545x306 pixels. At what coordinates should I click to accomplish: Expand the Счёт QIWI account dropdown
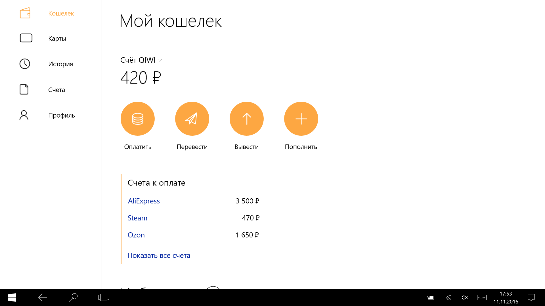point(141,60)
